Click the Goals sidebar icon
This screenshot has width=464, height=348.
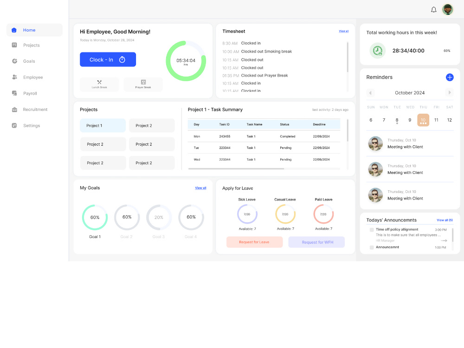click(14, 61)
